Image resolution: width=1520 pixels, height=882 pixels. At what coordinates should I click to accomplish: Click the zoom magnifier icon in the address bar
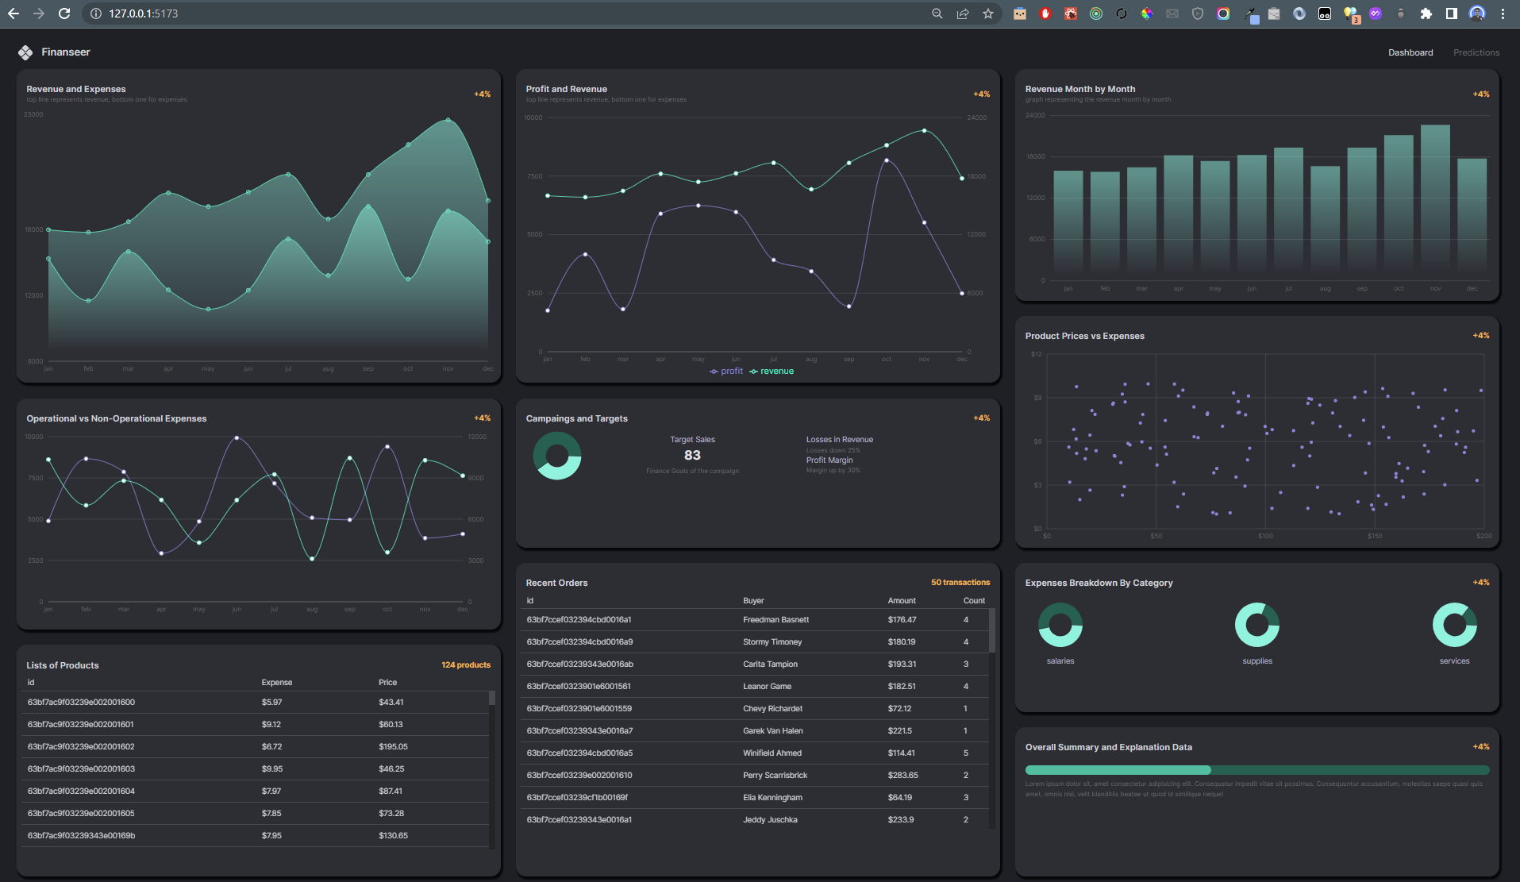coord(937,13)
